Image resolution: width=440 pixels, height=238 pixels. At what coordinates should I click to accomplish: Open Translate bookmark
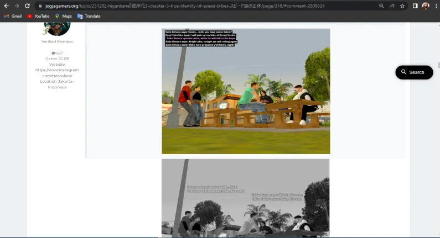89,16
